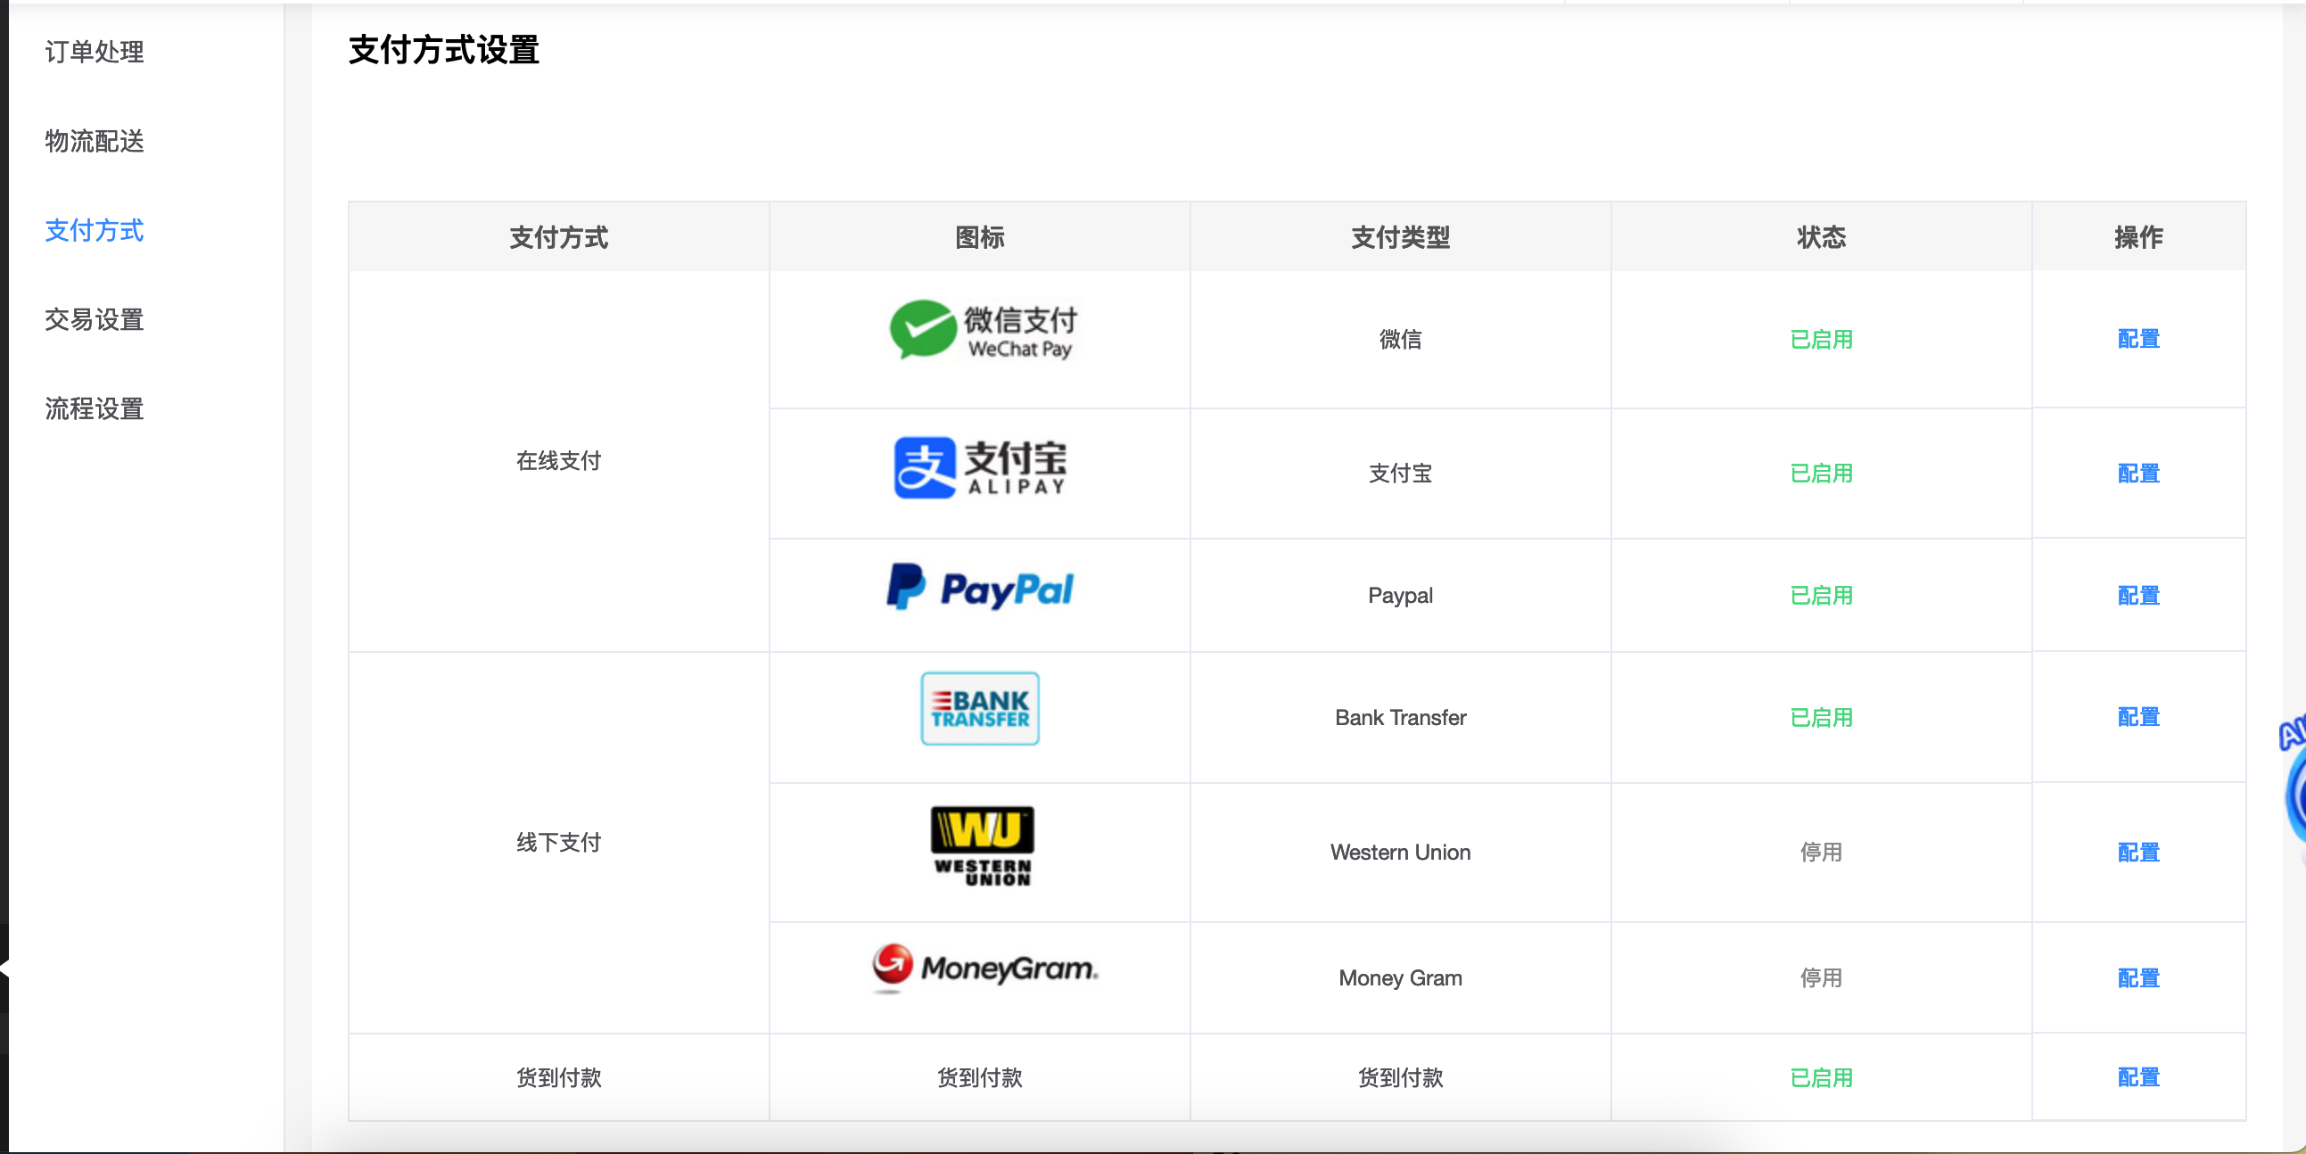Click the 在线支付 group cell
This screenshot has width=2306, height=1154.
[x=558, y=461]
